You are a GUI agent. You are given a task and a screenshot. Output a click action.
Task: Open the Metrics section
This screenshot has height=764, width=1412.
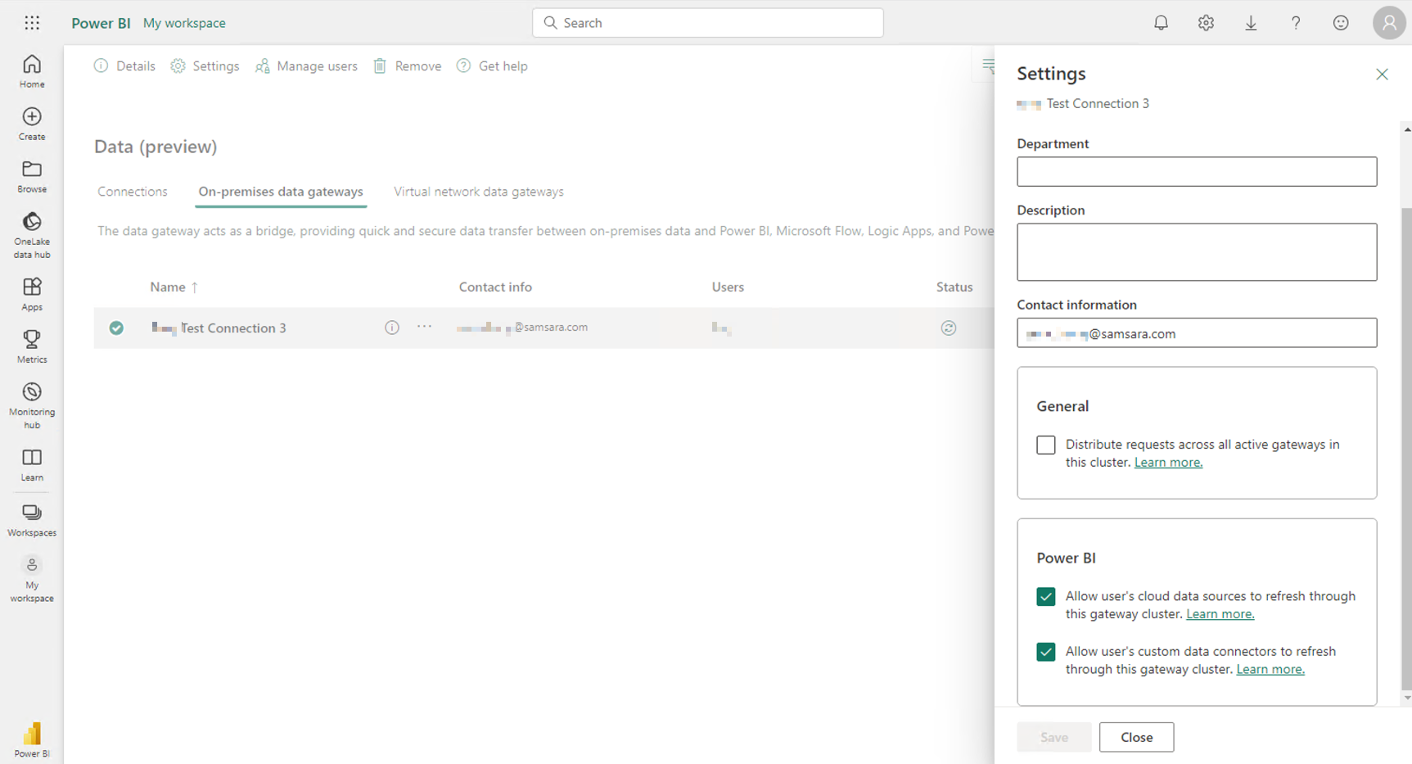[x=31, y=344]
